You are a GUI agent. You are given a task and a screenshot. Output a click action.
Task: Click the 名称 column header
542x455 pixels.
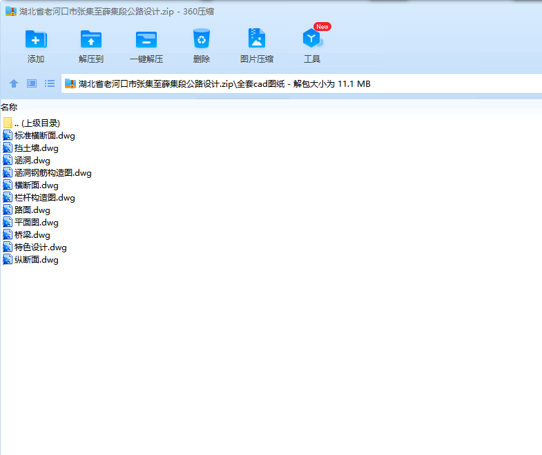tap(9, 108)
